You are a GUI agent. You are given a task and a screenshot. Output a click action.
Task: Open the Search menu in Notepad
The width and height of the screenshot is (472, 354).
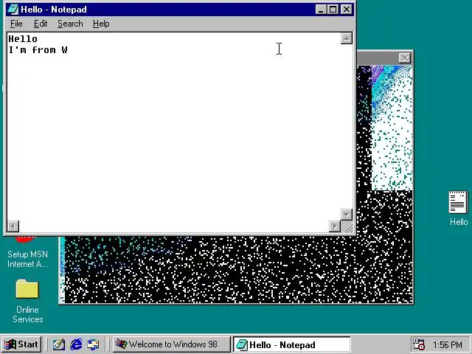(x=70, y=24)
